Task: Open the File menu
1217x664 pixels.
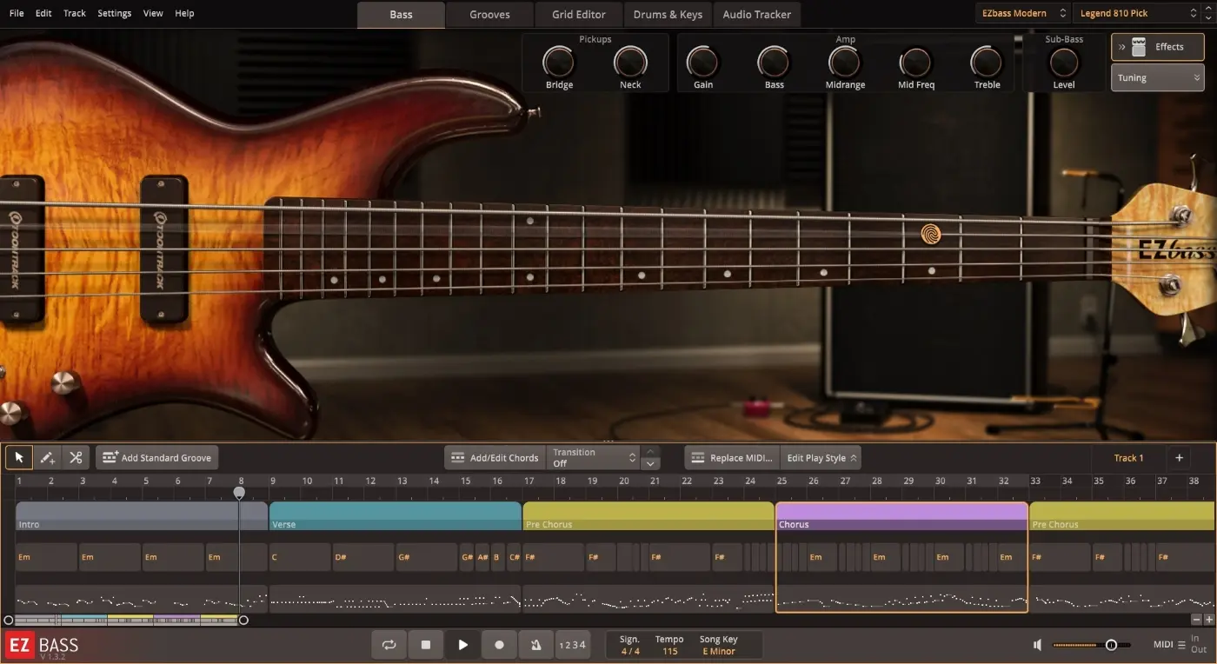Action: [17, 13]
